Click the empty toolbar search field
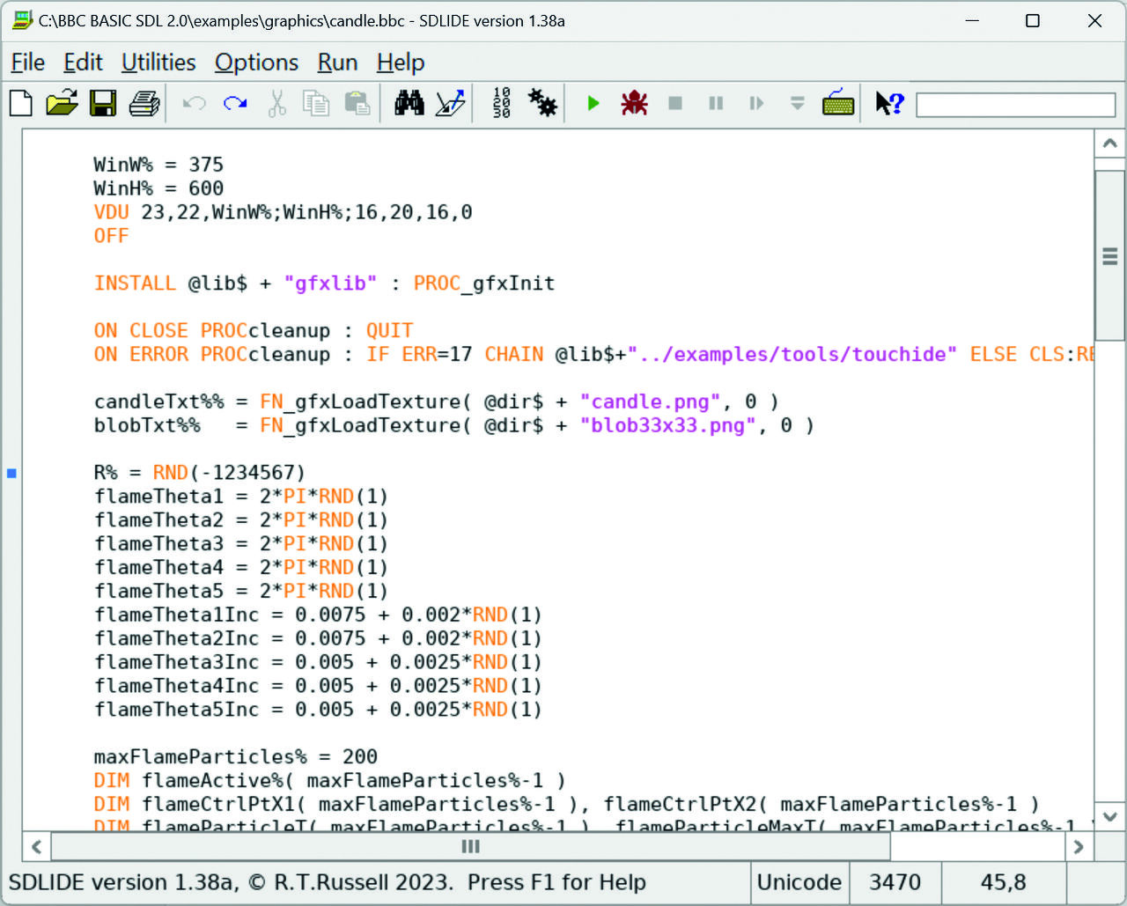Viewport: 1127px width, 906px height. point(1015,105)
